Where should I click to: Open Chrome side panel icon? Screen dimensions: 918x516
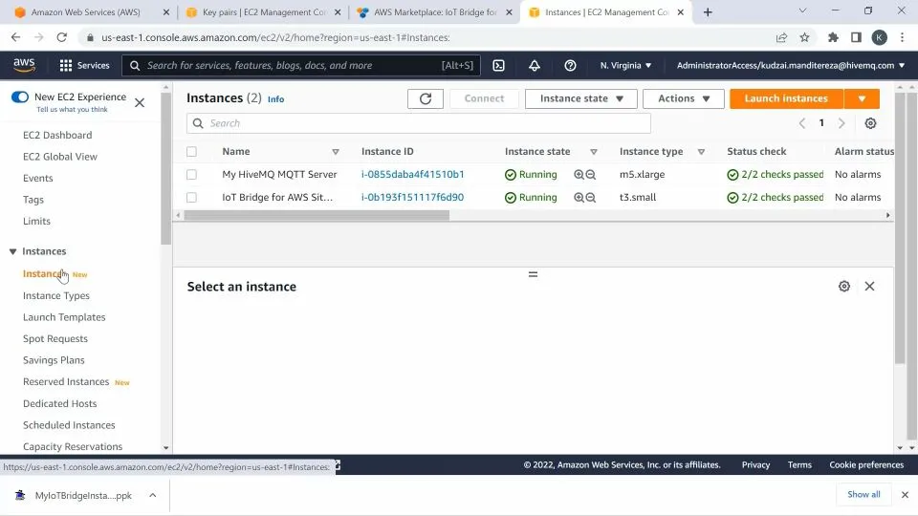point(856,37)
